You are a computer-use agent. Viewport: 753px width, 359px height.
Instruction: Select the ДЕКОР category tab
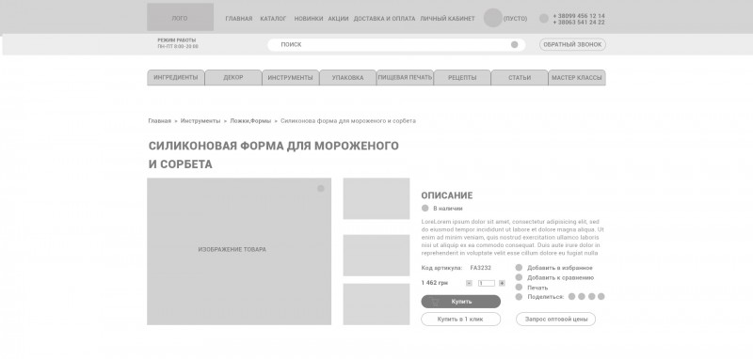coord(233,78)
